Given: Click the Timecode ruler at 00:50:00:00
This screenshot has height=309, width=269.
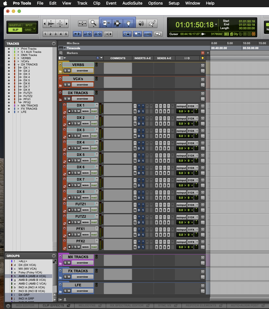Looking at the screenshot, I should pyautogui.click(x=250, y=48).
